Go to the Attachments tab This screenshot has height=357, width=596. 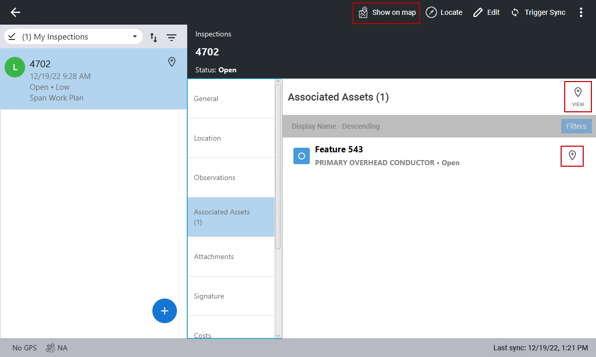click(x=231, y=256)
